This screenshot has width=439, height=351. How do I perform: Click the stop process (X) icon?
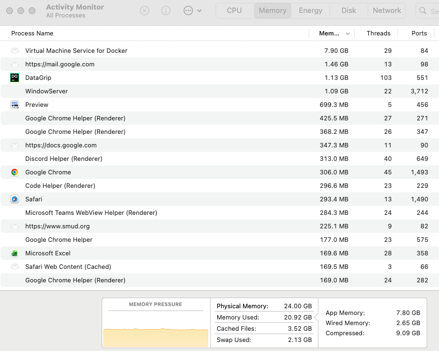click(x=144, y=11)
